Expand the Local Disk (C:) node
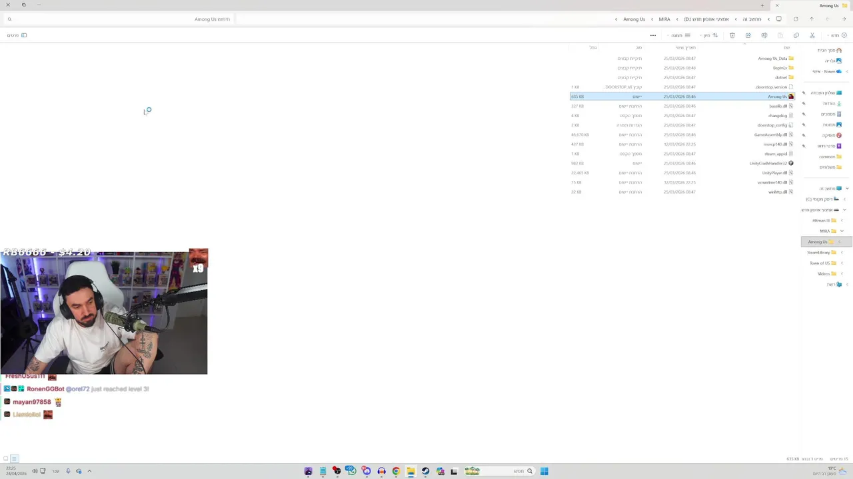This screenshot has height=479, width=853. pyautogui.click(x=845, y=199)
